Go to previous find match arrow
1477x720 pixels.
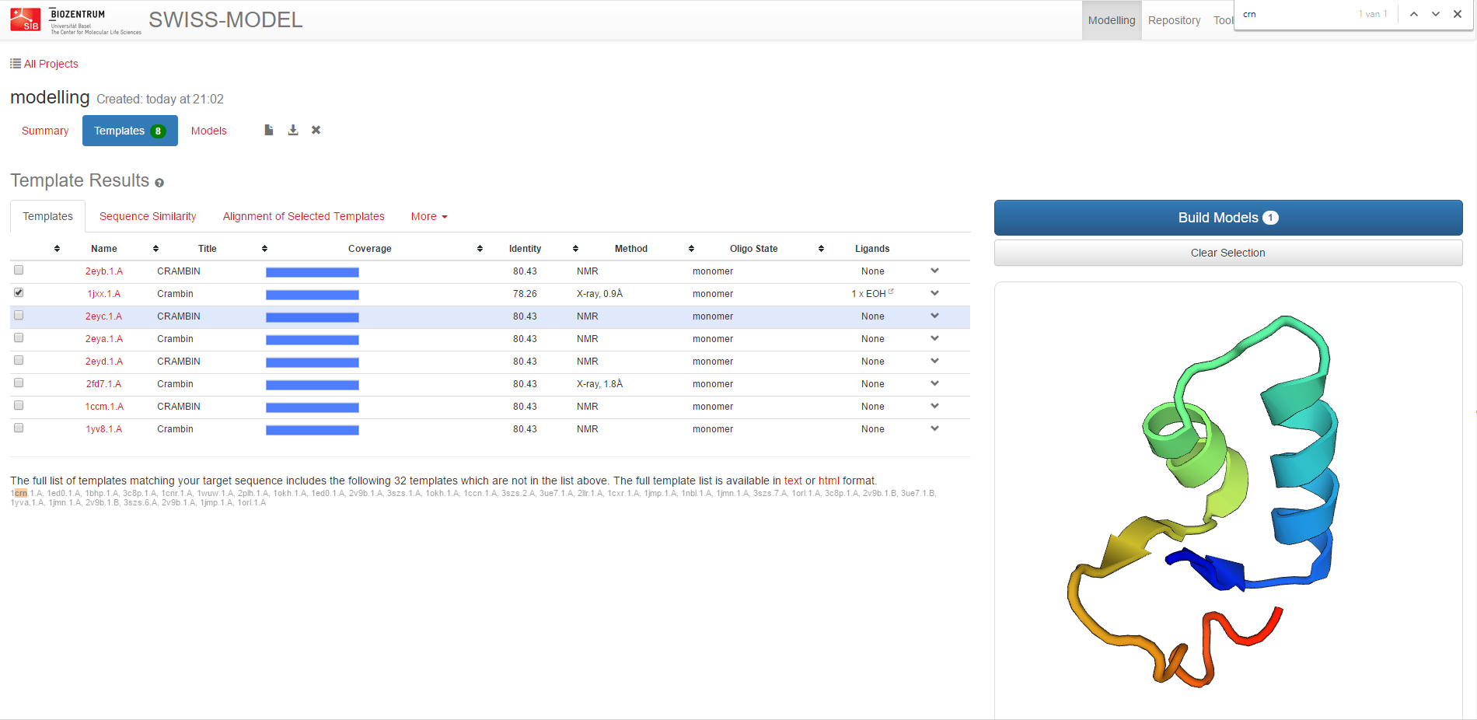[x=1414, y=14]
